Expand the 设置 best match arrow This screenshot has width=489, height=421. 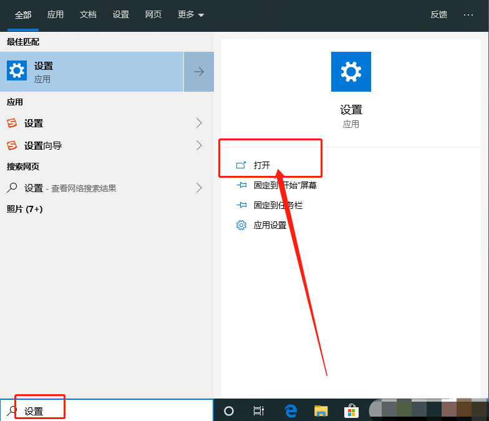[199, 72]
